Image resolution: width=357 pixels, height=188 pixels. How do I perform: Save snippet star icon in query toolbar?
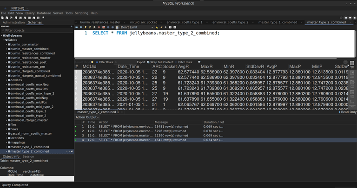pyautogui.click(x=157, y=27)
